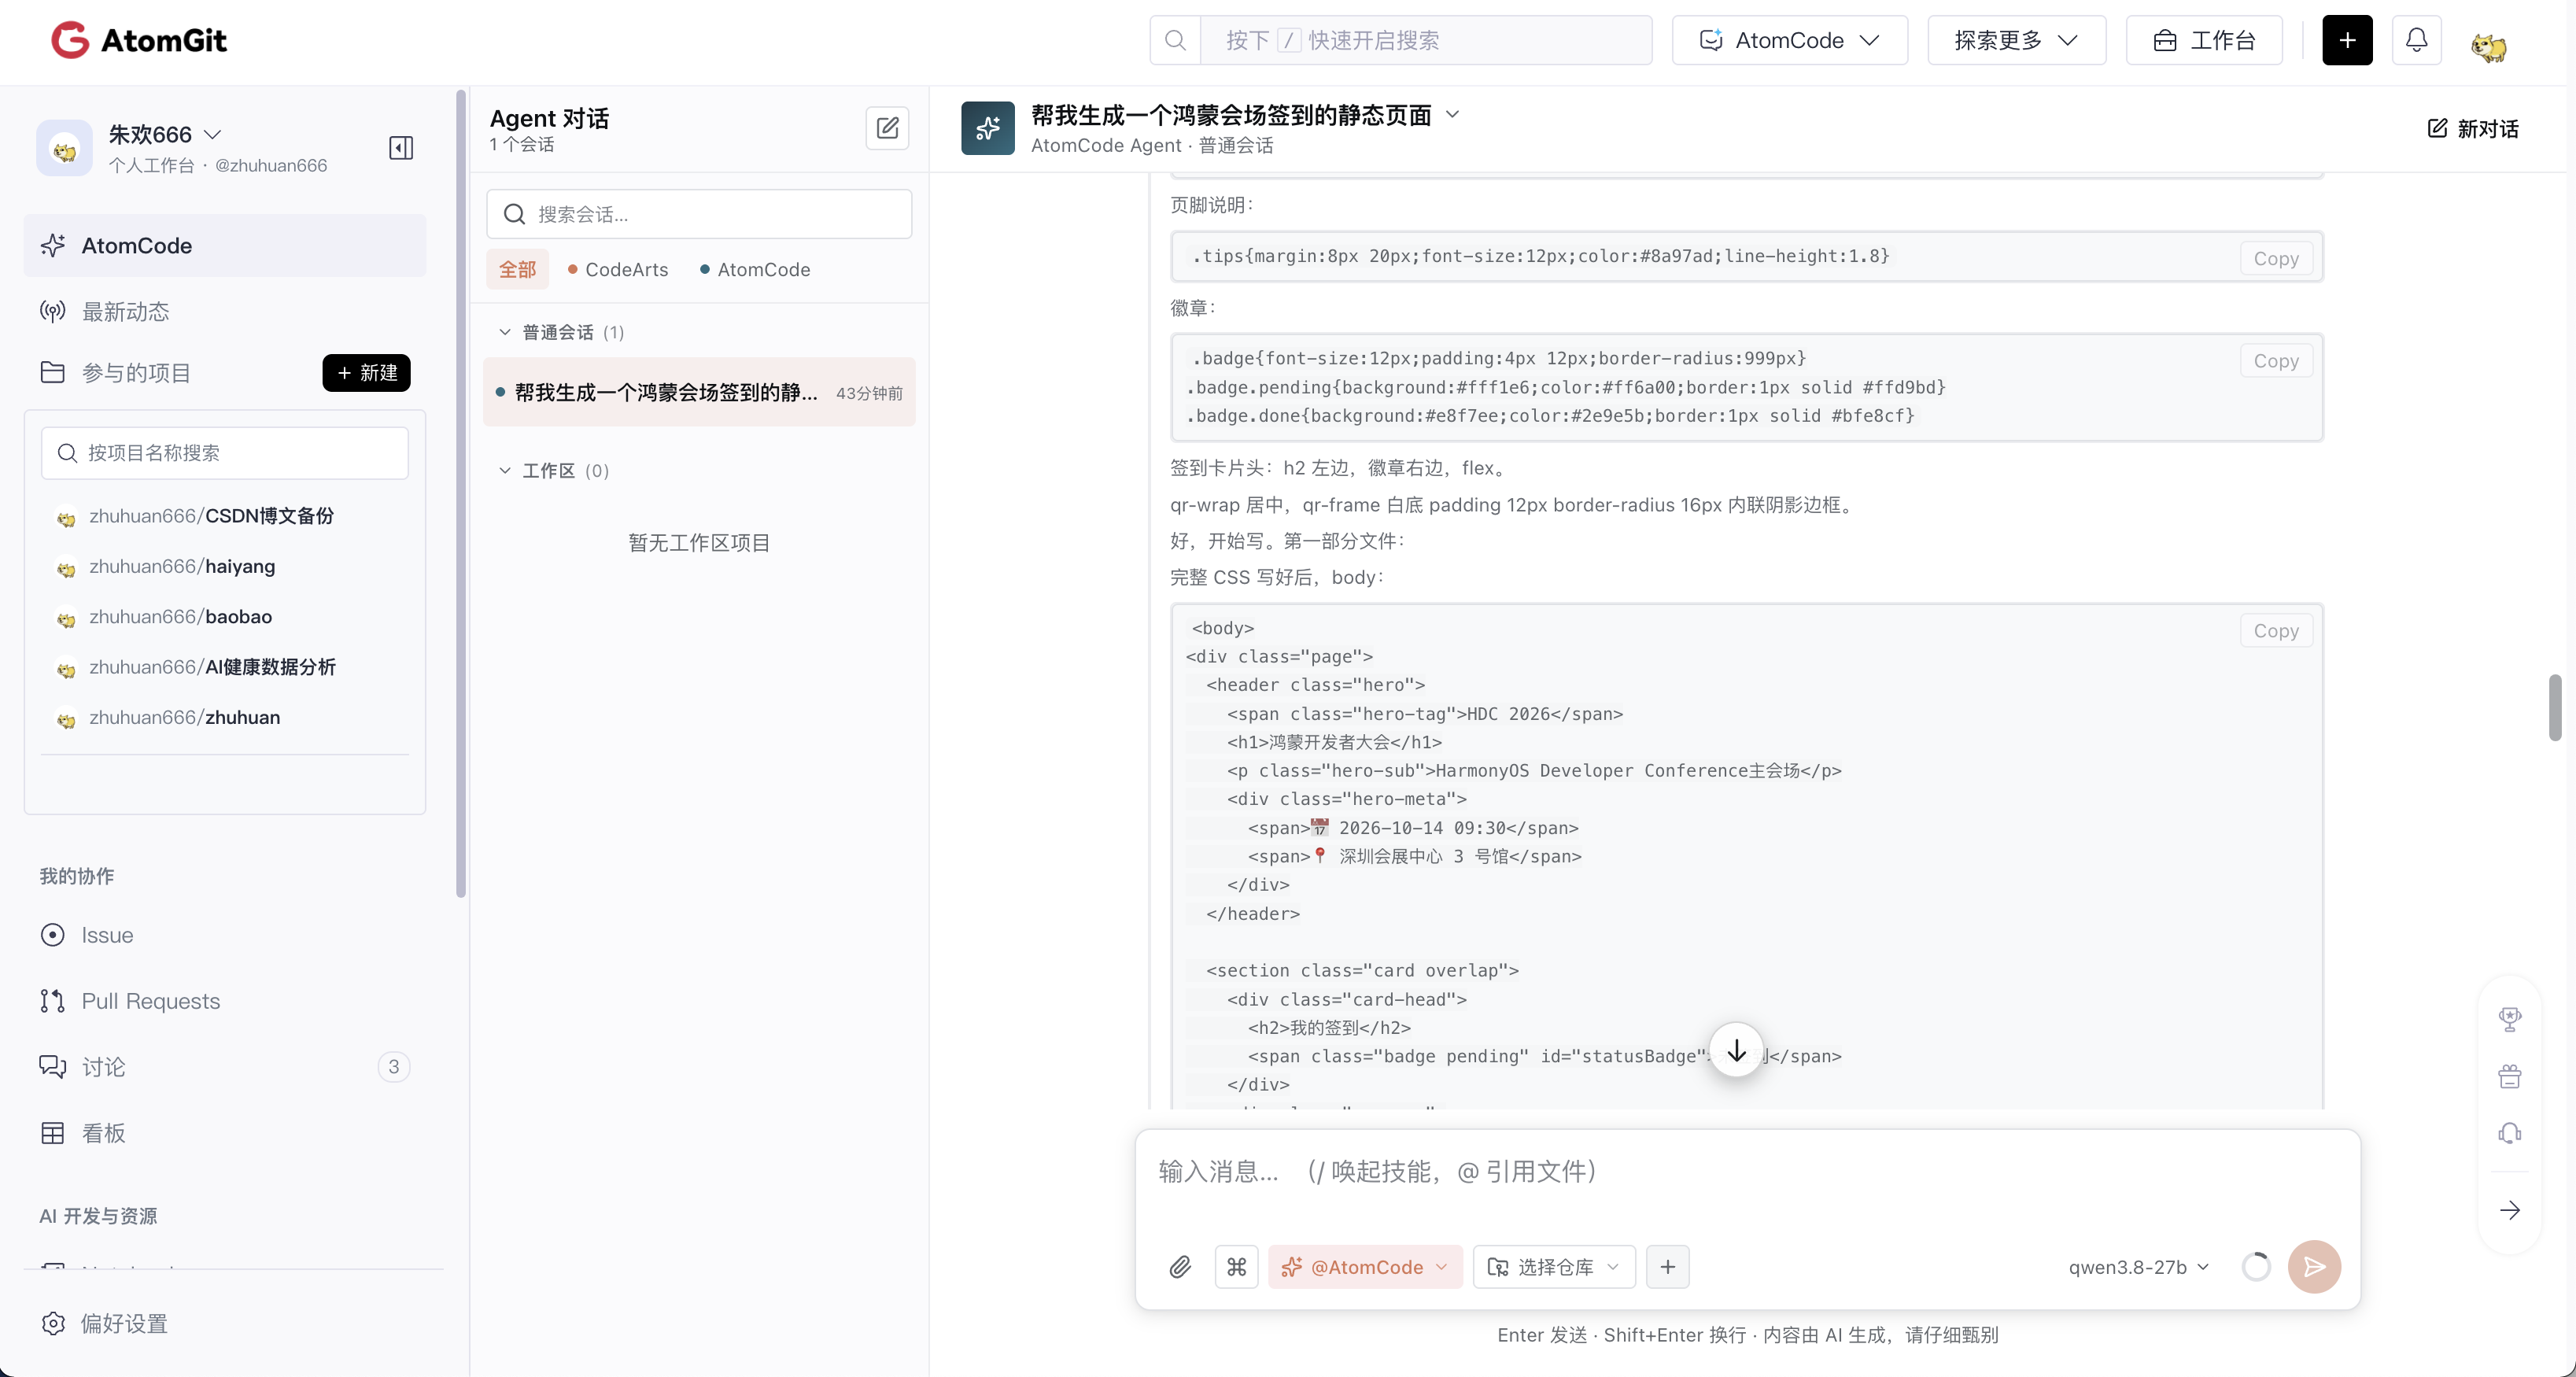Click the 按项目名称搜索 field
Screen dimensions: 2576x1377
225,453
